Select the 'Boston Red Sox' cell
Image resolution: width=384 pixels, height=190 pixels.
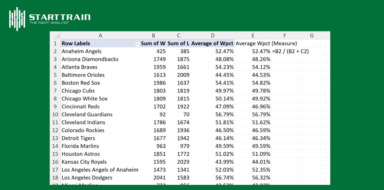click(x=100, y=83)
